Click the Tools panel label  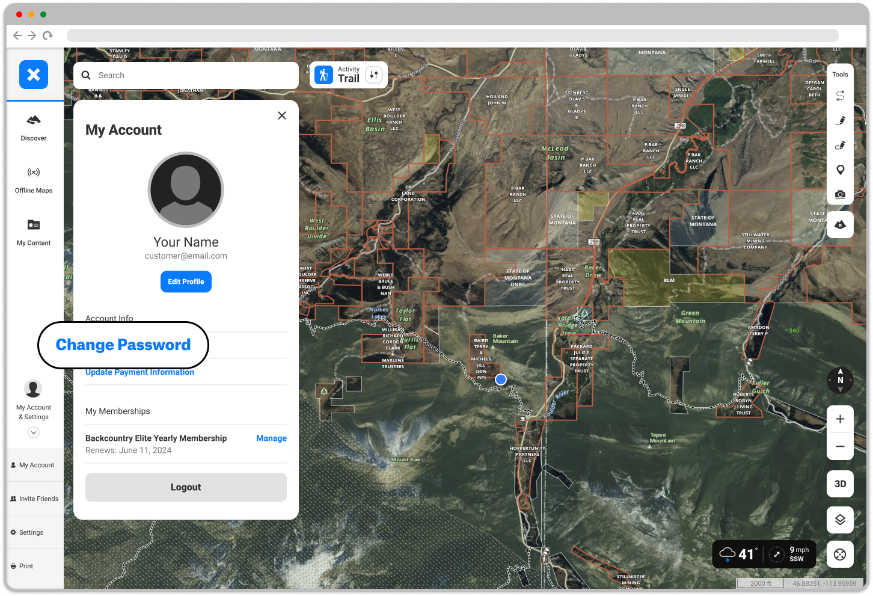[840, 75]
